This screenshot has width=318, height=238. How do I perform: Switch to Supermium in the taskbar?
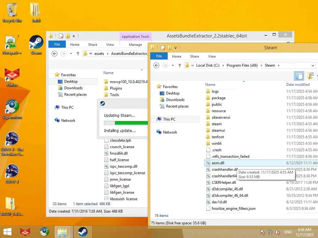[x=44, y=232]
